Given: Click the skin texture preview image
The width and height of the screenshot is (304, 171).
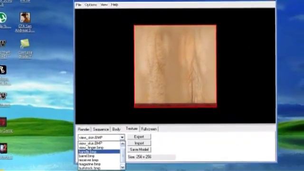Looking at the screenshot, I should coord(175,66).
